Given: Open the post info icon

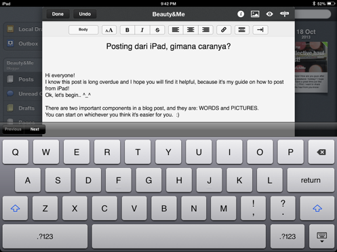Looking at the screenshot, I should (x=241, y=14).
